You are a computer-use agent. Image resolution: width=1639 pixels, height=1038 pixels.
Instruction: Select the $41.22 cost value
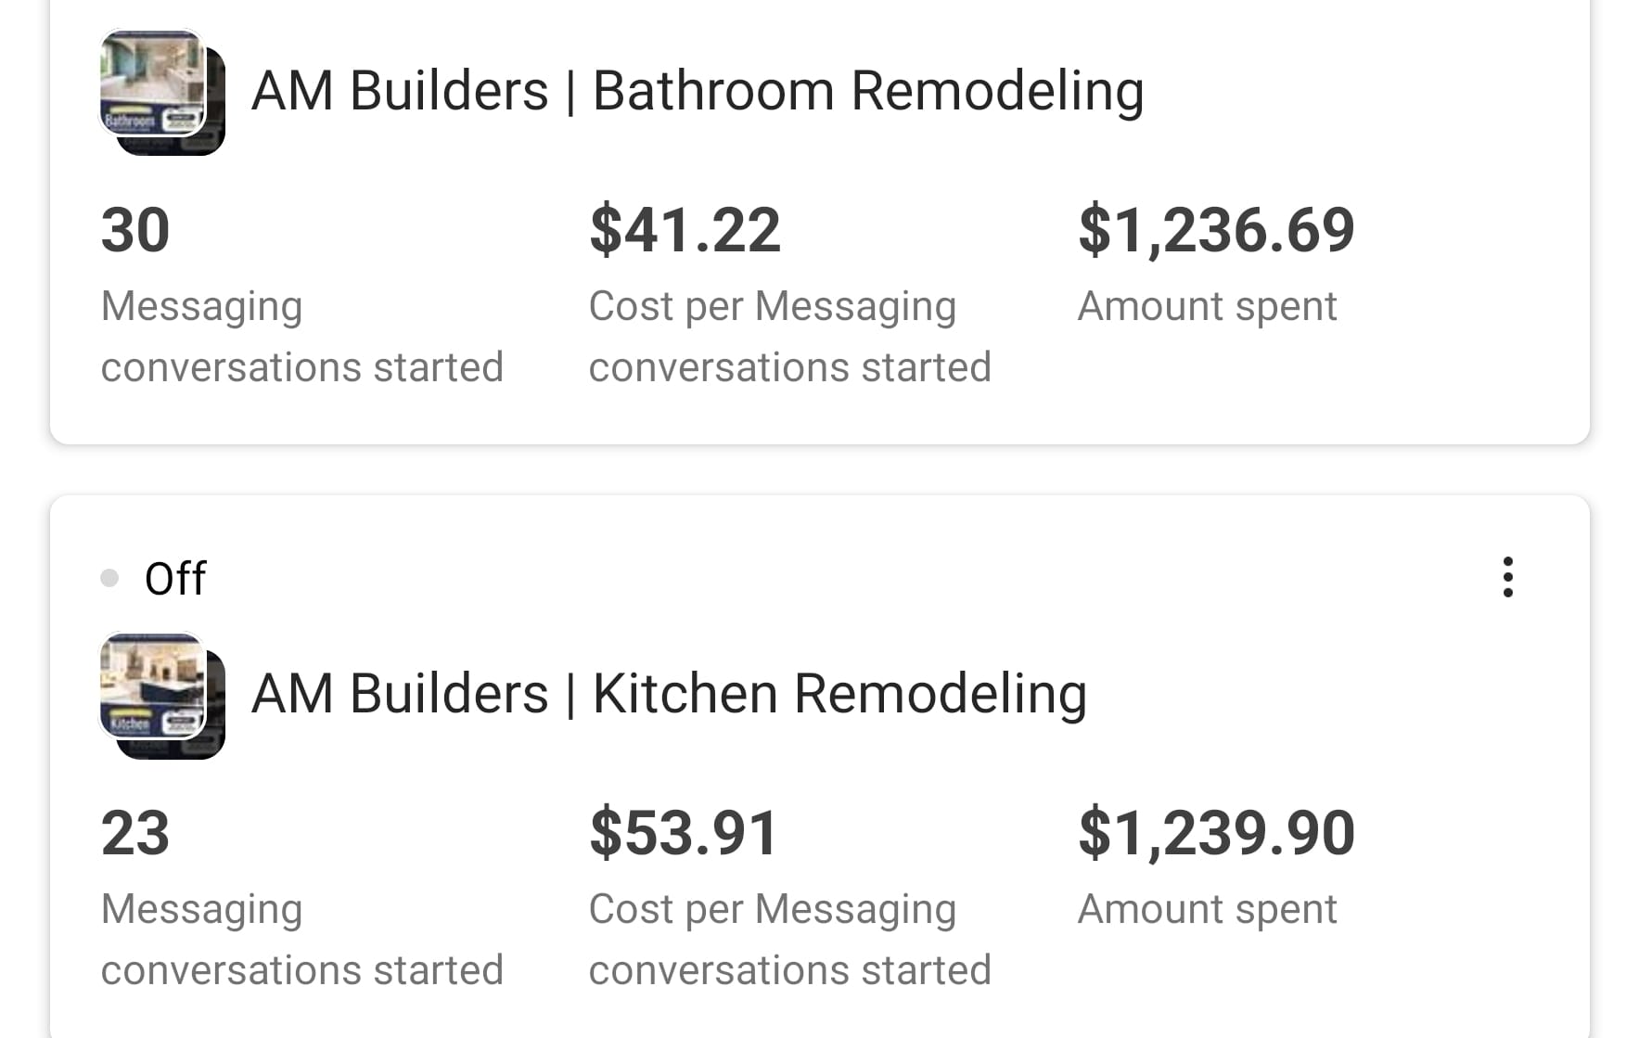(685, 230)
